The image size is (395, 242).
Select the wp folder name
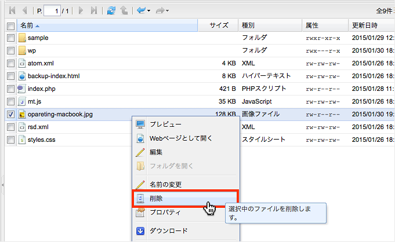(32, 51)
